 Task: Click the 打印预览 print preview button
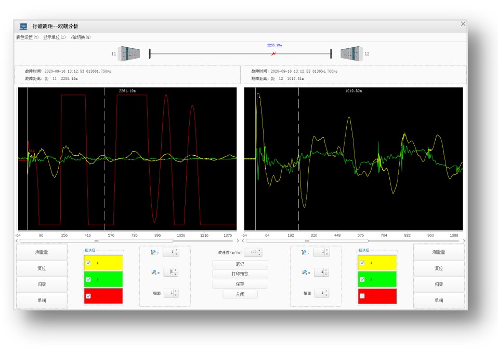(240, 274)
